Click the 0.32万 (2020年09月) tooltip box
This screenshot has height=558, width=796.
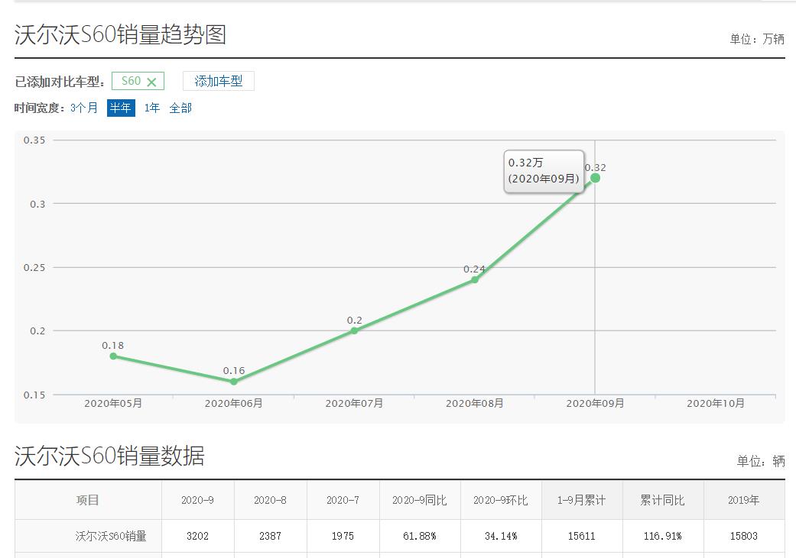pyautogui.click(x=544, y=171)
